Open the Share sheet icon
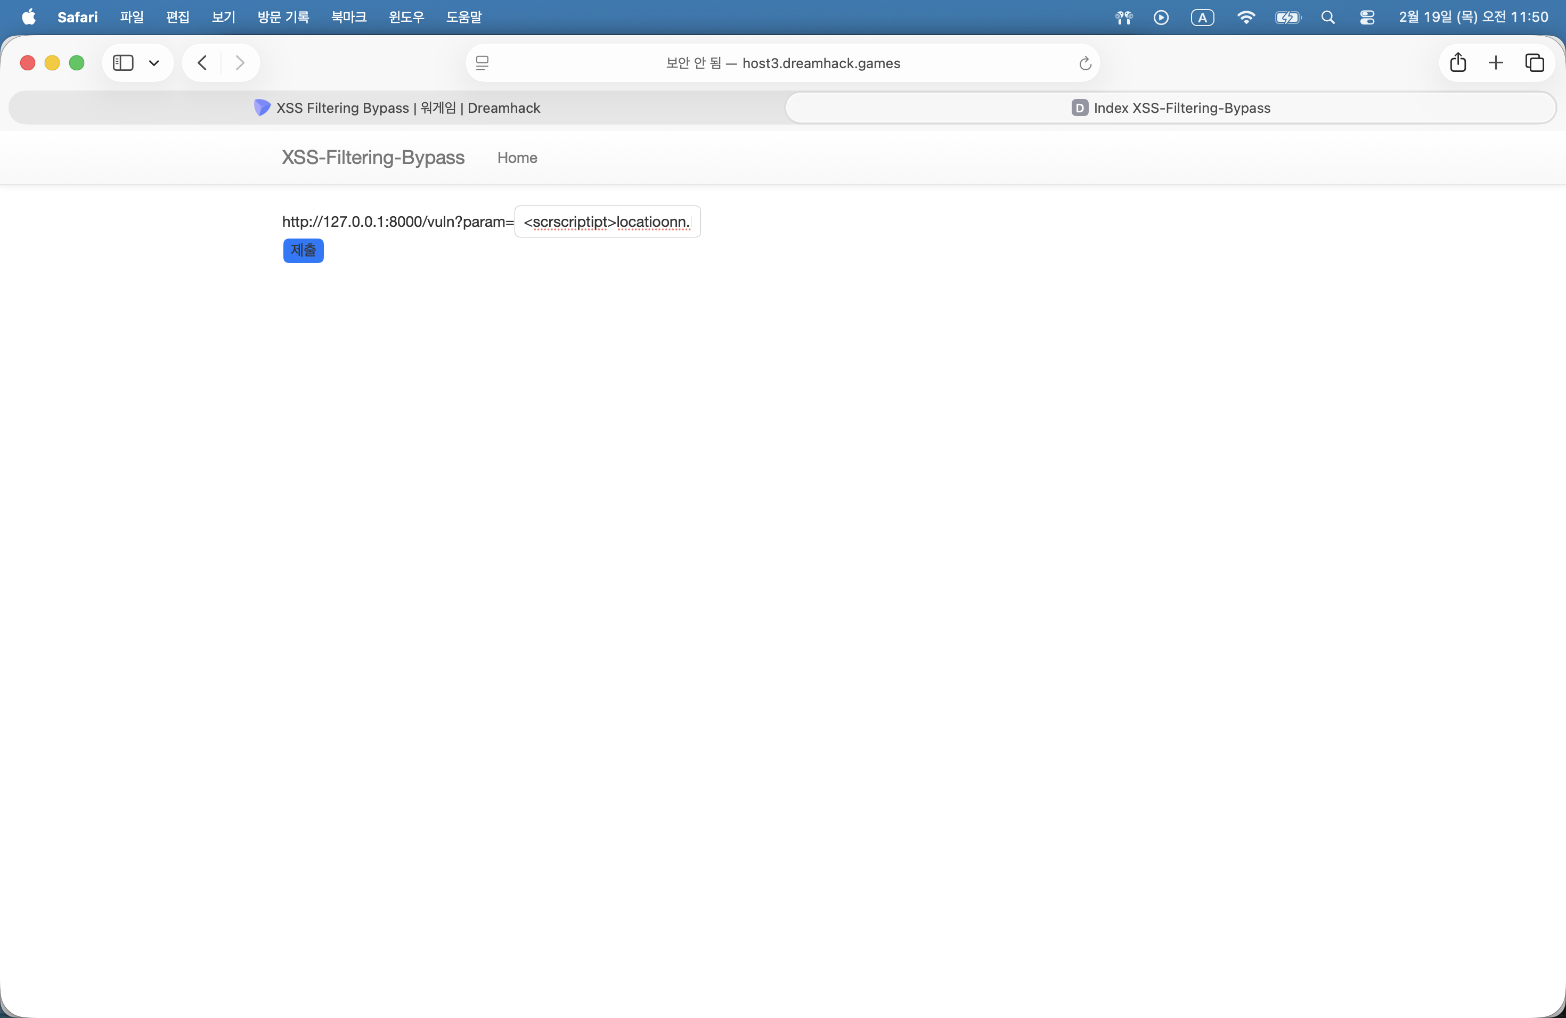The image size is (1566, 1018). point(1458,63)
